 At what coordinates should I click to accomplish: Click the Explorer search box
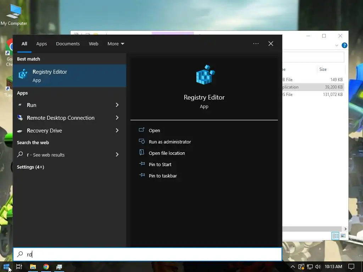[x=313, y=57]
